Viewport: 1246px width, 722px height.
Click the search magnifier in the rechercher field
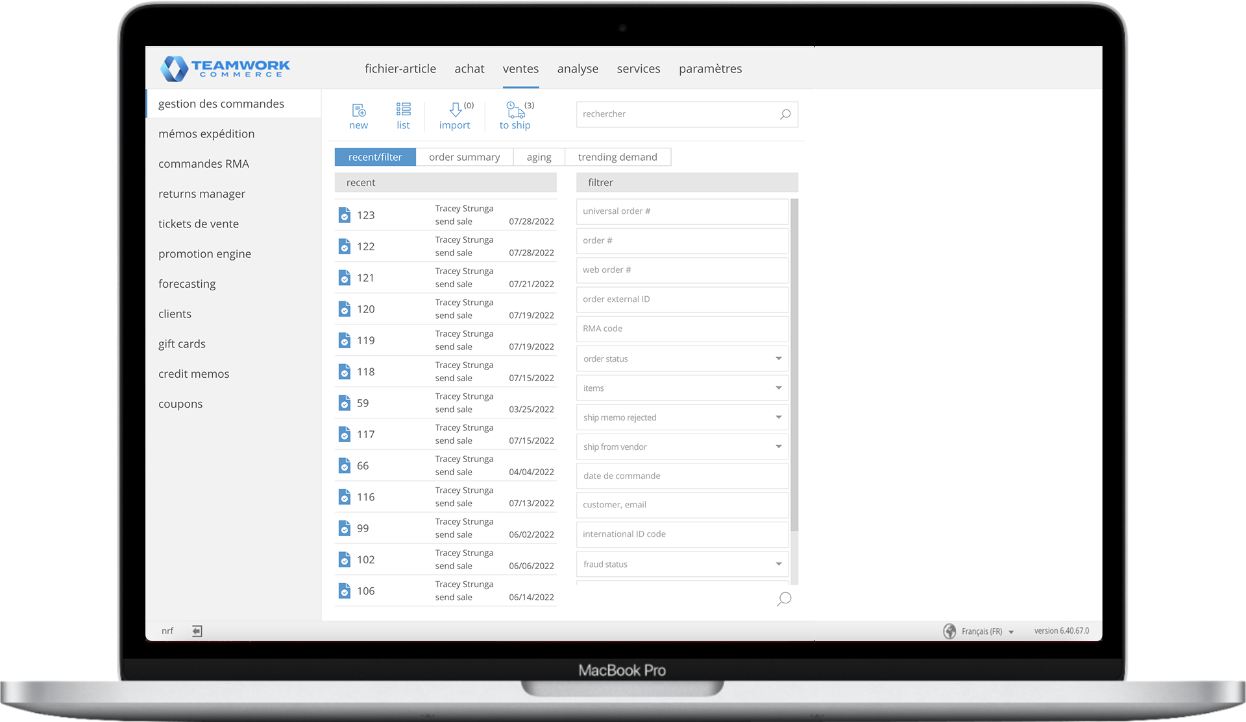click(x=784, y=114)
